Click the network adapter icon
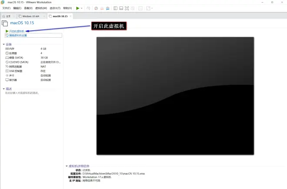The width and height of the screenshot is (287, 189). (x=7, y=67)
